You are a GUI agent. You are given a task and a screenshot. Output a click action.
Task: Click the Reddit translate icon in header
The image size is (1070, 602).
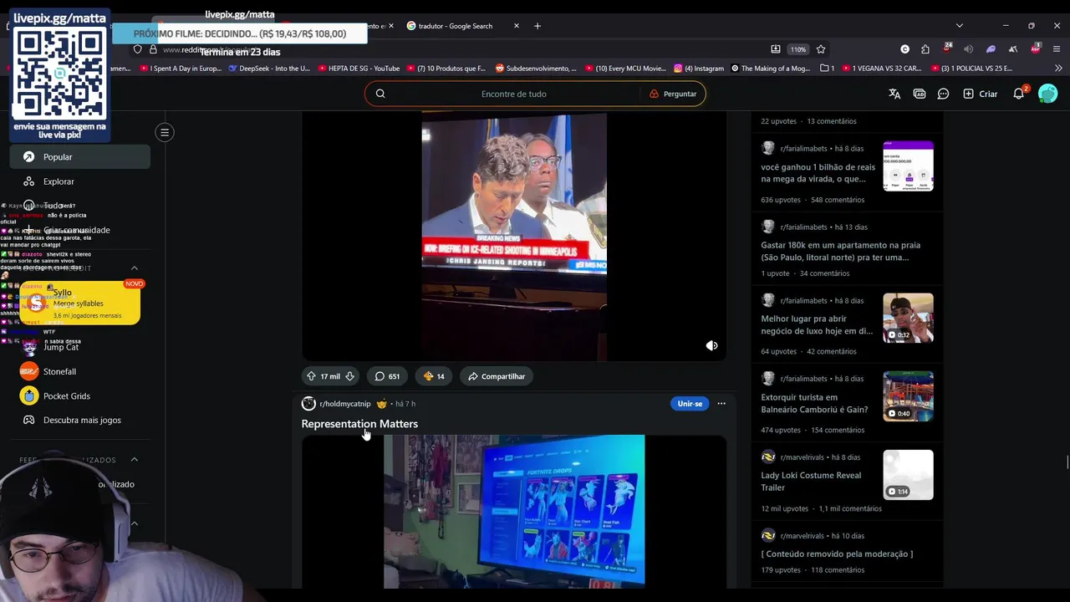(x=894, y=94)
